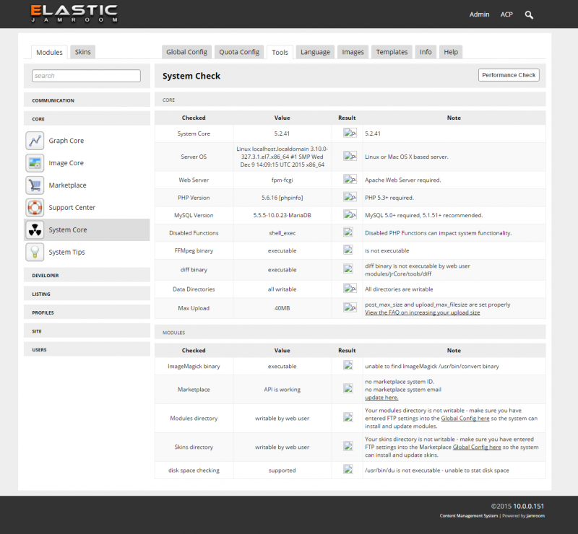Open the Marketplace cart icon
Image resolution: width=578 pixels, height=534 pixels.
35,185
